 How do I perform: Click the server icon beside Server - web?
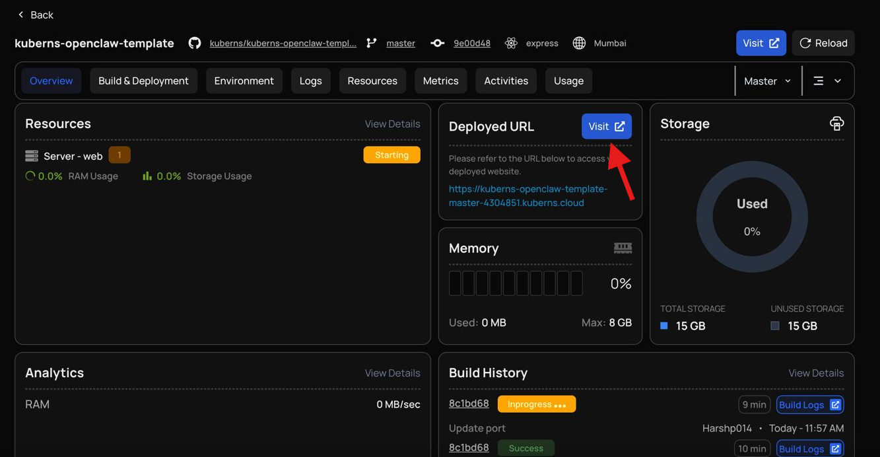pos(32,156)
